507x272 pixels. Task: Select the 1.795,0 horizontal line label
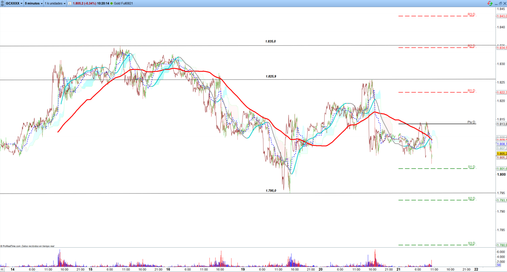(271, 191)
